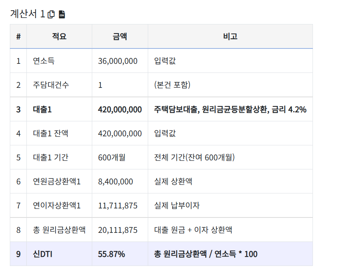The image size is (348, 275).
Task: Select the 대출1 잔액 row label
Action: (x=50, y=134)
